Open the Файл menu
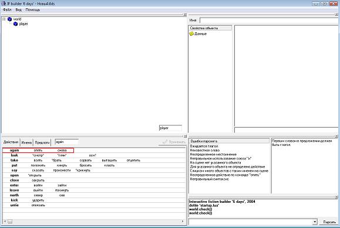 pos(7,10)
